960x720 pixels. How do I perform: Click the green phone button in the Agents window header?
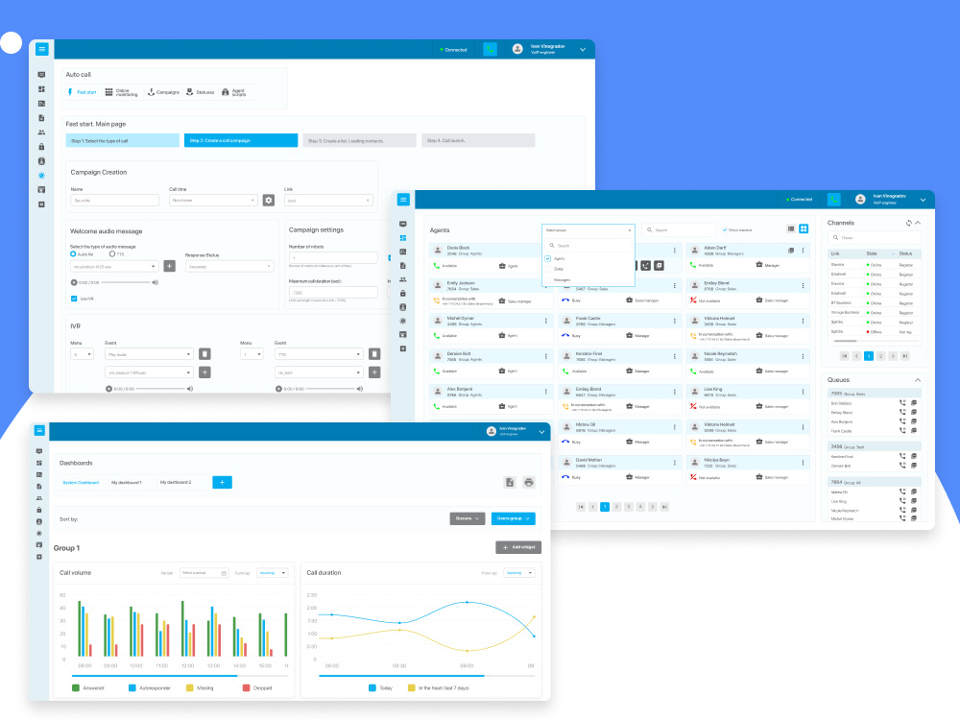click(x=834, y=200)
